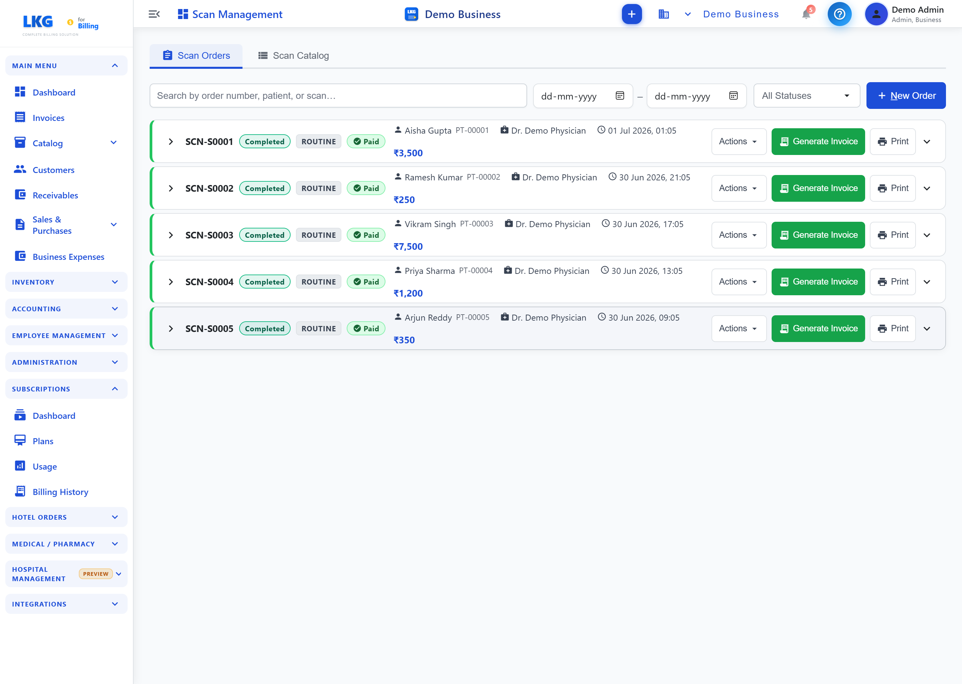962x684 pixels.
Task: Generate Invoice for SCN-S0003
Action: coord(818,235)
